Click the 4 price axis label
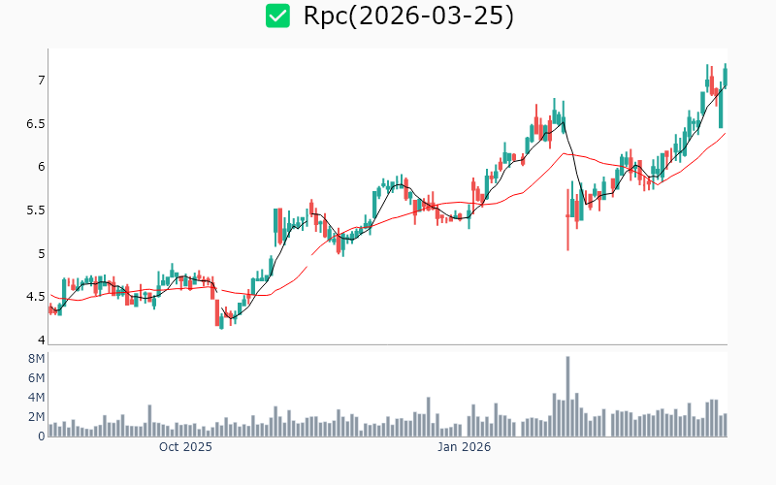The image size is (776, 485). pos(40,340)
